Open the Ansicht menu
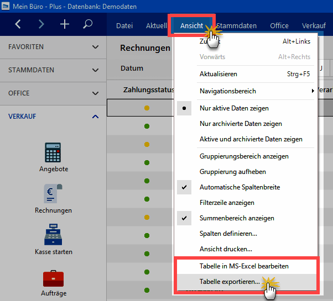This screenshot has height=301, width=333. tap(192, 25)
